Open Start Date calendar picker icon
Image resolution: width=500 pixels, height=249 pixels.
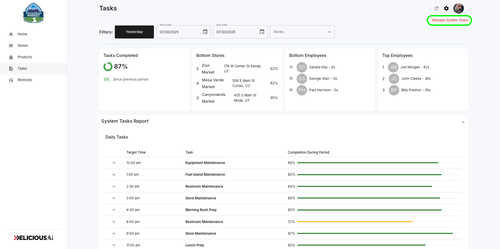coord(205,32)
